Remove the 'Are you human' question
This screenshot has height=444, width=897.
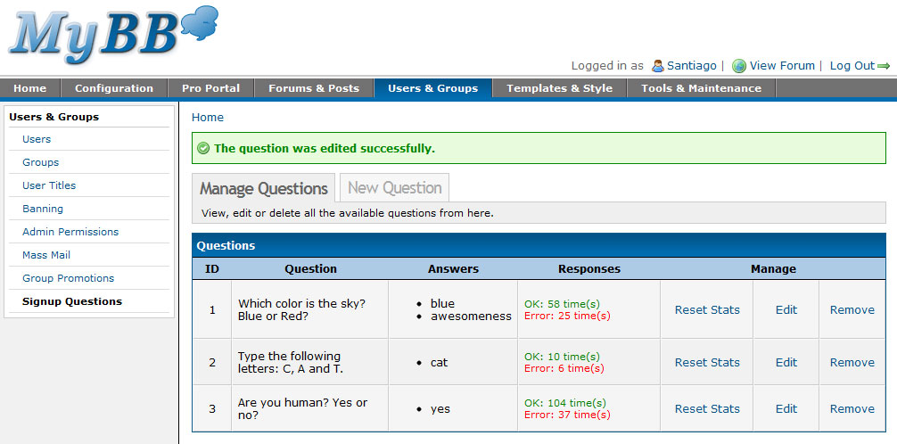(x=852, y=409)
